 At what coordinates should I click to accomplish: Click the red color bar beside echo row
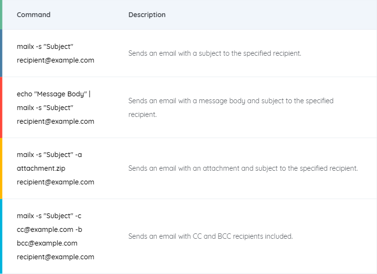[1, 108]
